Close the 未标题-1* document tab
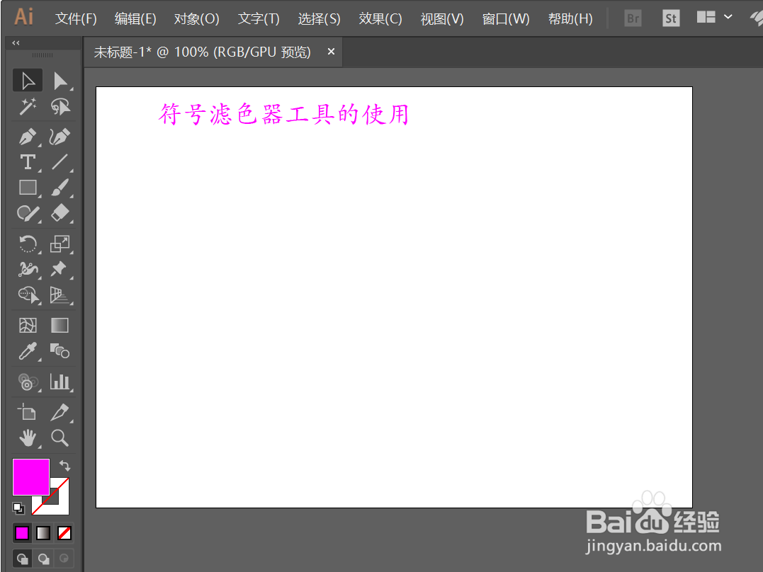 pos(331,52)
